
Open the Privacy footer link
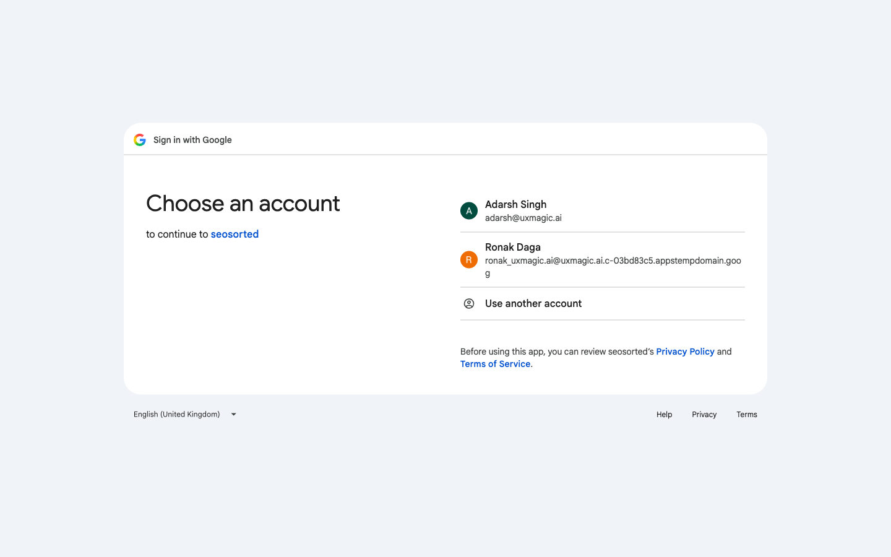tap(704, 415)
